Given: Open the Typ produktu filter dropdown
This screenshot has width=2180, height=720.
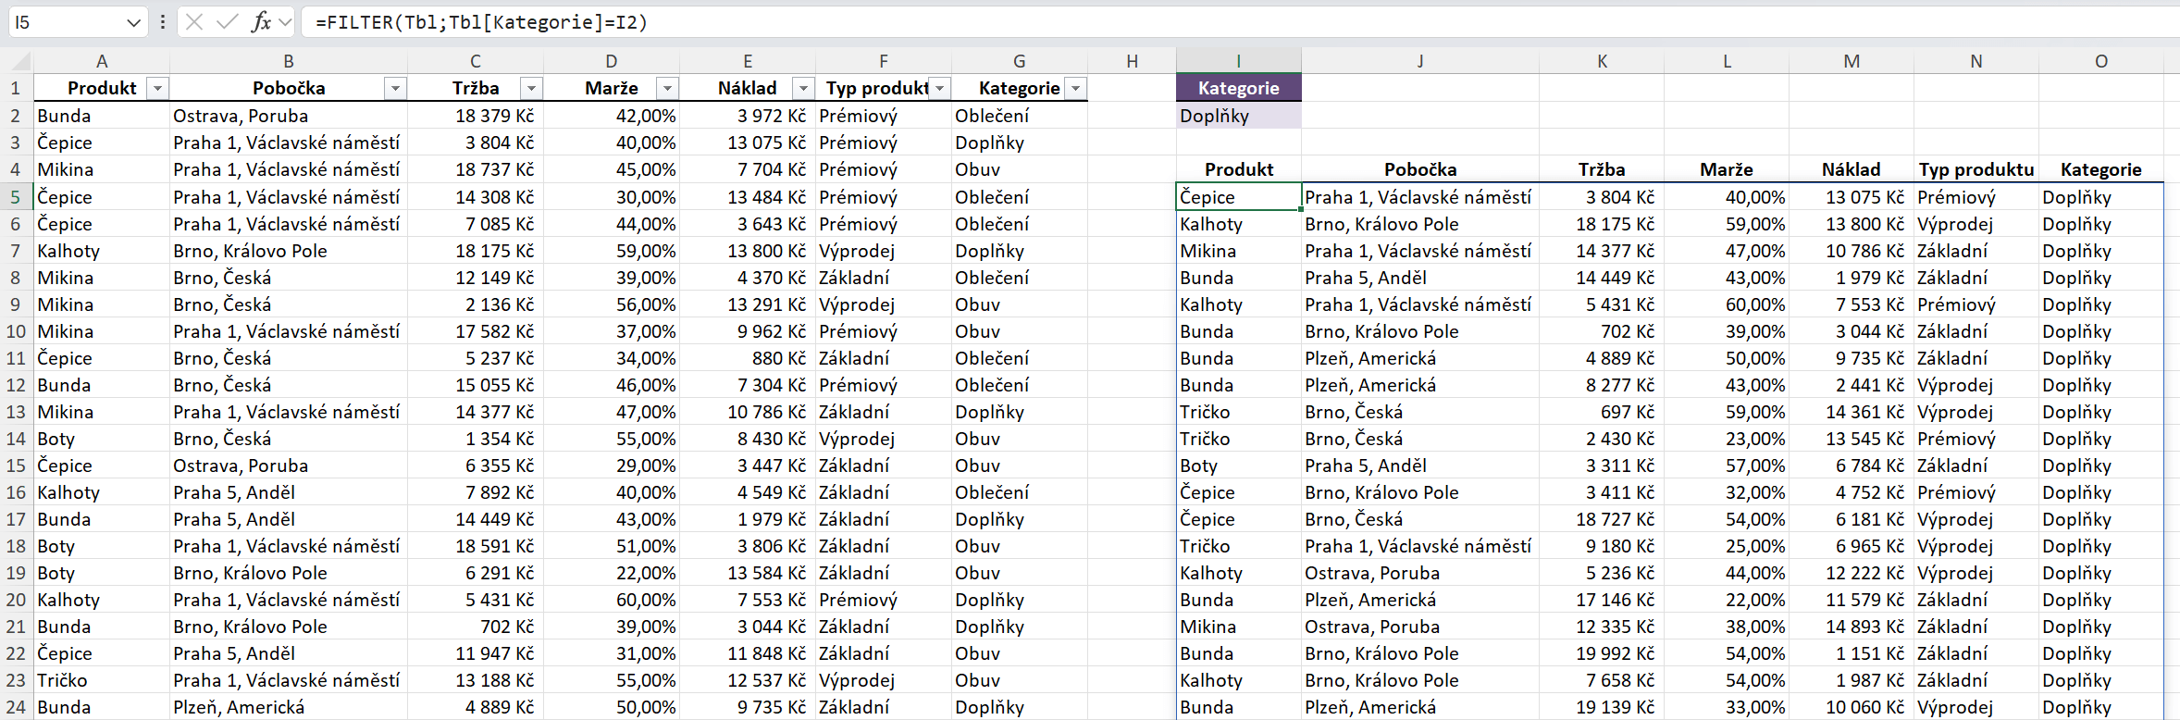Looking at the screenshot, I should click(940, 89).
